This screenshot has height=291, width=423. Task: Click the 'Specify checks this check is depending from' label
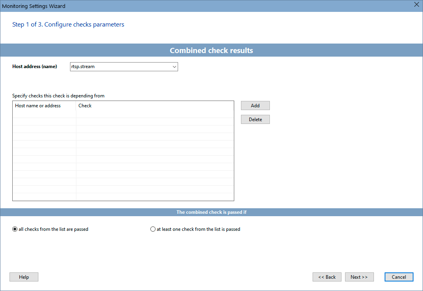(58, 96)
